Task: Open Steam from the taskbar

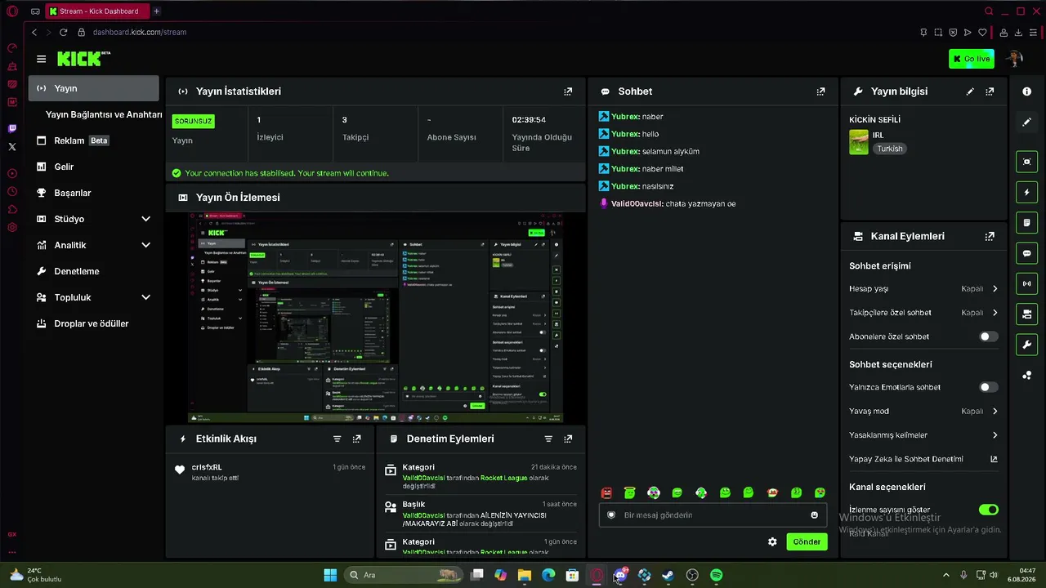Action: (668, 575)
